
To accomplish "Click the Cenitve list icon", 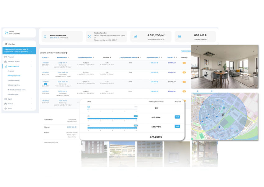I will click(x=6, y=44).
